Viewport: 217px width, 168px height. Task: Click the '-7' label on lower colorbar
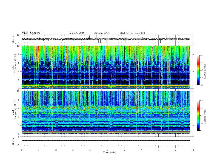point(202,131)
